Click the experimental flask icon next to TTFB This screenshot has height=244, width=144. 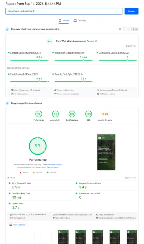(82, 74)
